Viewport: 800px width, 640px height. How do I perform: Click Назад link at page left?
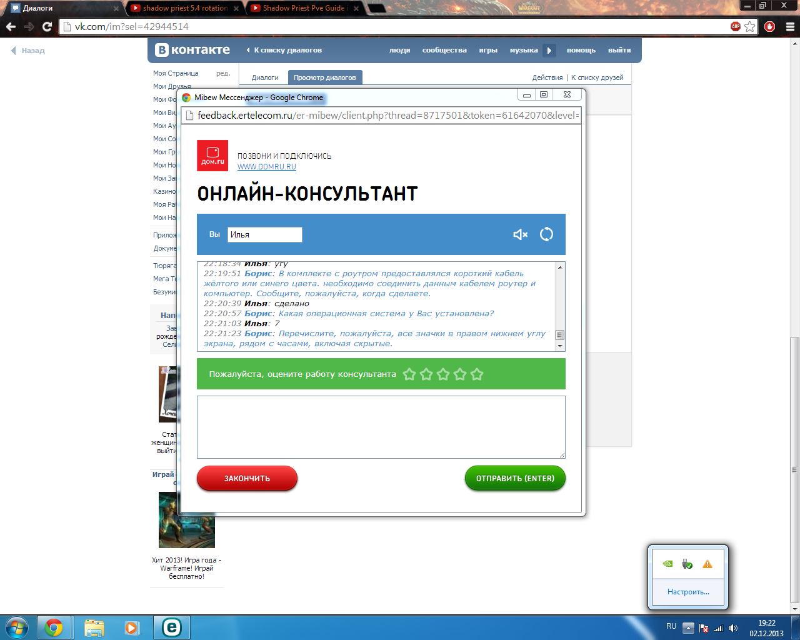(28, 51)
